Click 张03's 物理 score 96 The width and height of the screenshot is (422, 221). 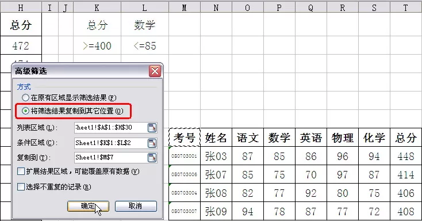(x=343, y=156)
